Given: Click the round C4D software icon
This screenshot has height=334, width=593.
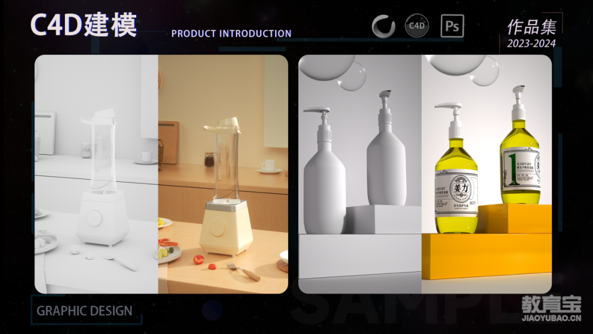Looking at the screenshot, I should coord(417,26).
